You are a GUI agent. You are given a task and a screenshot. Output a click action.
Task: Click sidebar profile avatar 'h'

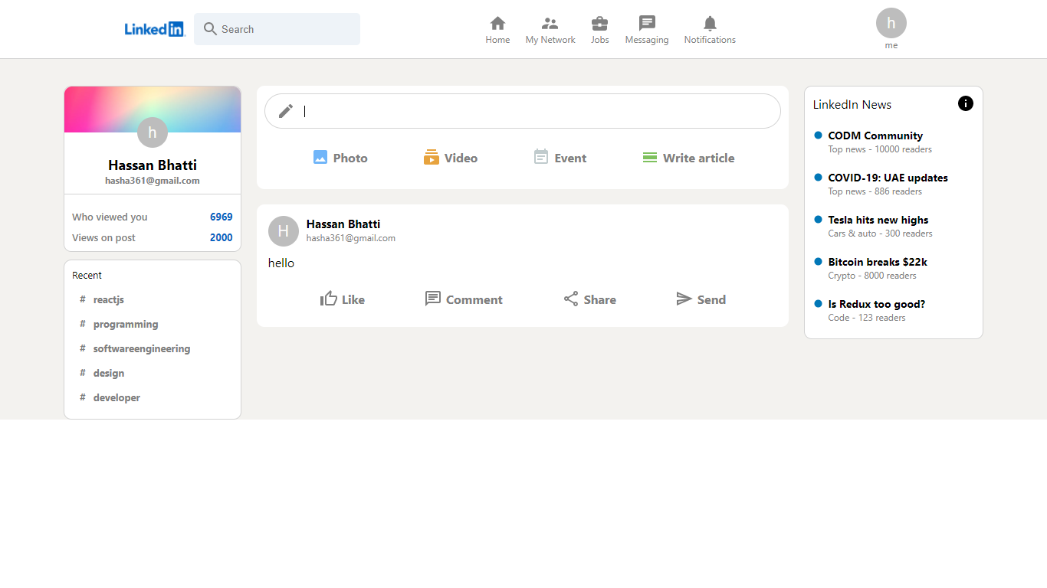pos(153,132)
